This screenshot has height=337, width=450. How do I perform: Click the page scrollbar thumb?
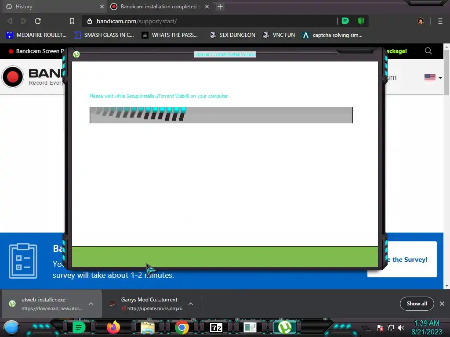446,72
